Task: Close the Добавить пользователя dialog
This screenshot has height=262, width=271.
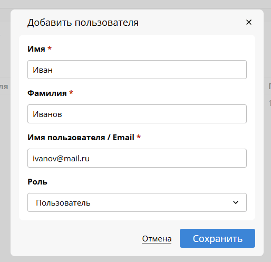Action: pos(249,22)
